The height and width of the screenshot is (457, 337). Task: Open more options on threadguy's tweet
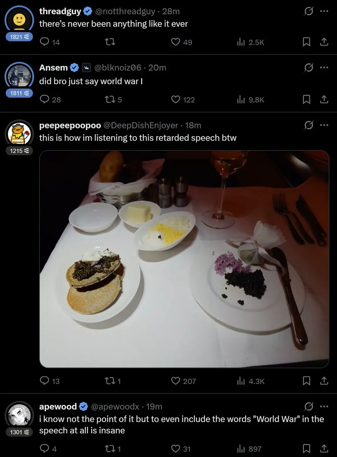pos(324,11)
